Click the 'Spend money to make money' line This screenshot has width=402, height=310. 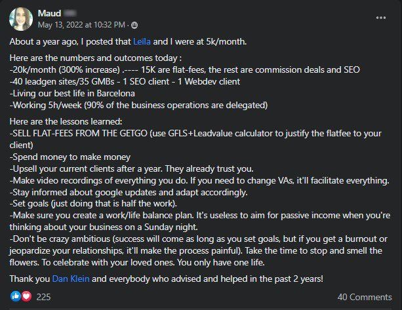(x=70, y=157)
